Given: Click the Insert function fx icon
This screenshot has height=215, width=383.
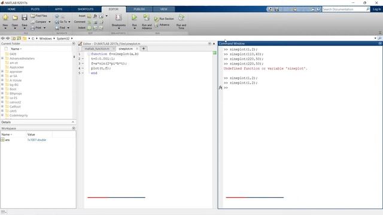Looking at the screenshot, I should 95,16.
